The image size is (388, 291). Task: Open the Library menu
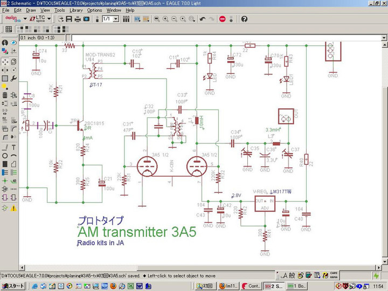[x=76, y=10]
